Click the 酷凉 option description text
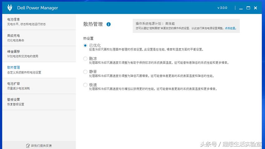This screenshot has height=149, width=265. (x=159, y=63)
